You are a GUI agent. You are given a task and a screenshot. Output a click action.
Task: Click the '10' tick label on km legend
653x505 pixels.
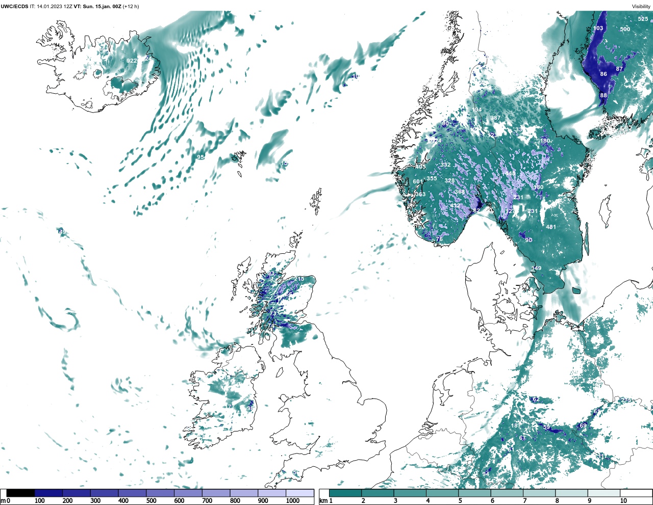coord(623,501)
